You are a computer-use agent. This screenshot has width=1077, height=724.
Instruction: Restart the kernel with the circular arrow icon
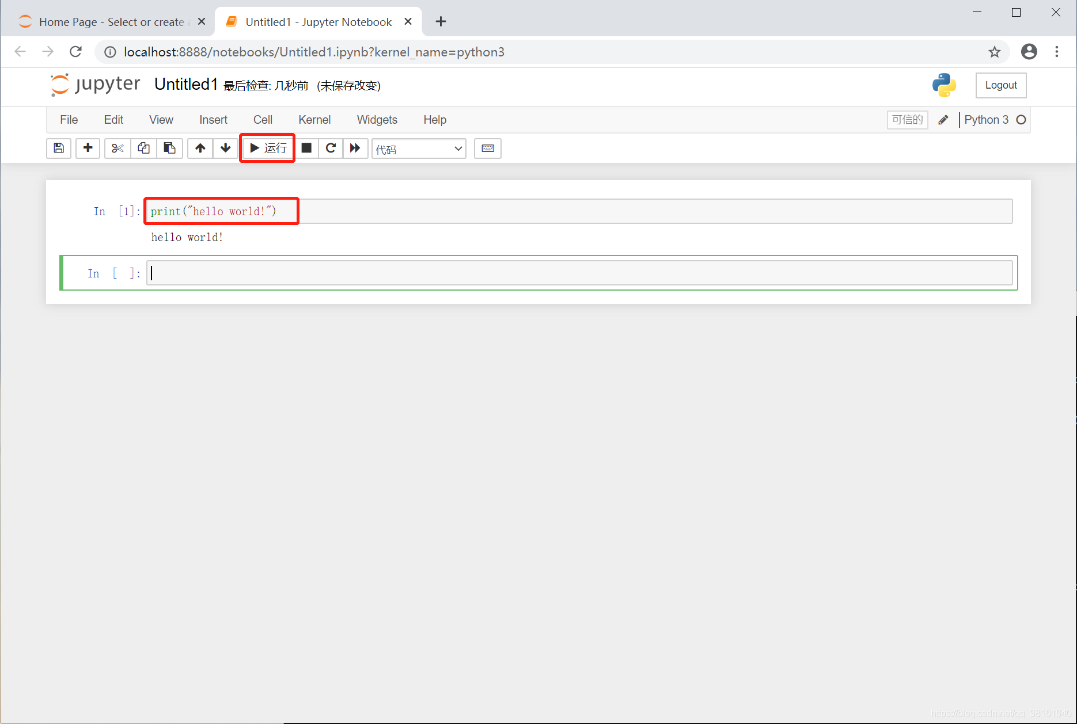pos(331,148)
